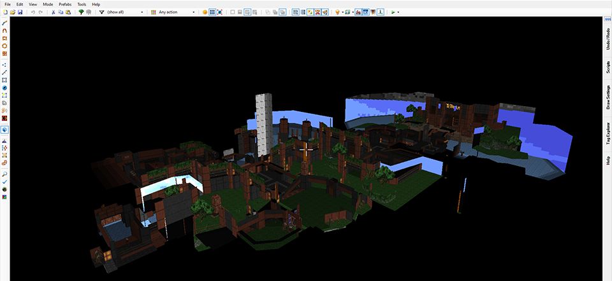Activate the Visual mode cube icon
Screen dimensions: 612x281
(x=4, y=129)
